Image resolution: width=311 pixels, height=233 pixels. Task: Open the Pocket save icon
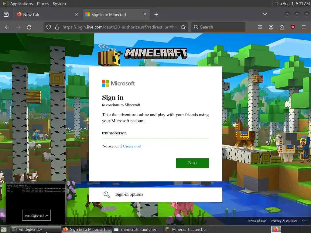coord(260,27)
